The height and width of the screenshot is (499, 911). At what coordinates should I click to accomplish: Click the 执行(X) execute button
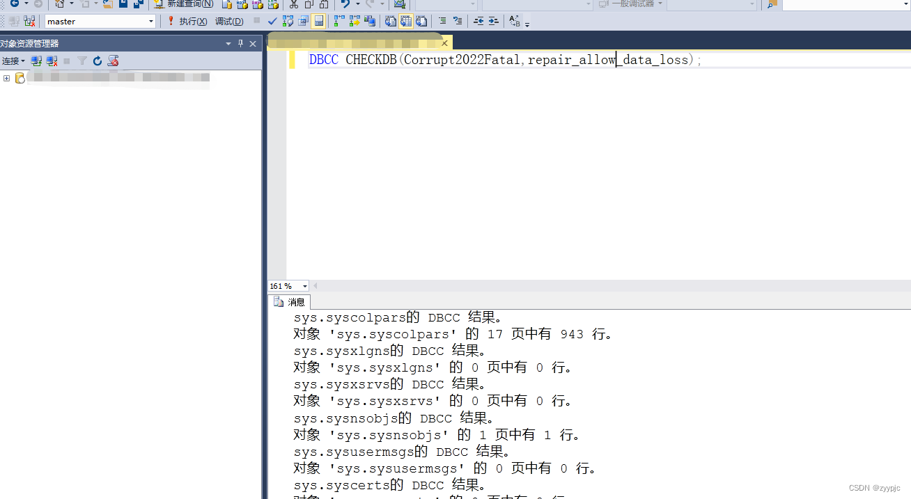click(x=193, y=21)
